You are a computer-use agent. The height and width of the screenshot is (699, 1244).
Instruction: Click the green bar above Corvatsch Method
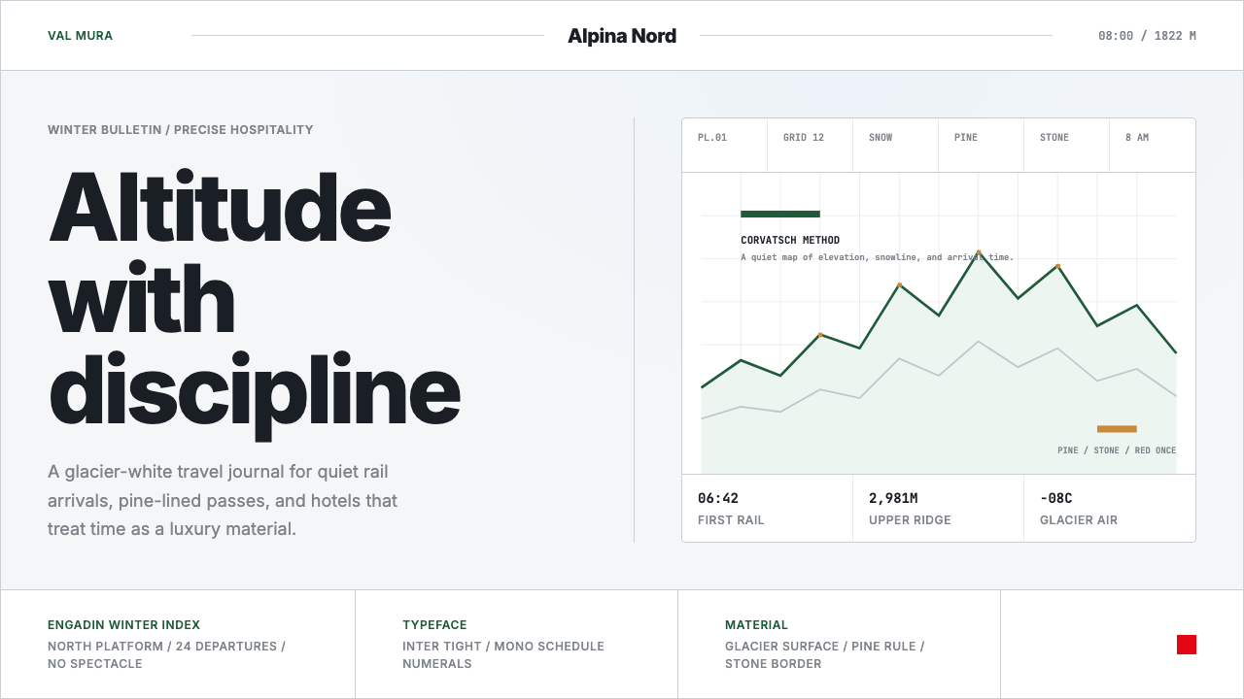780,214
